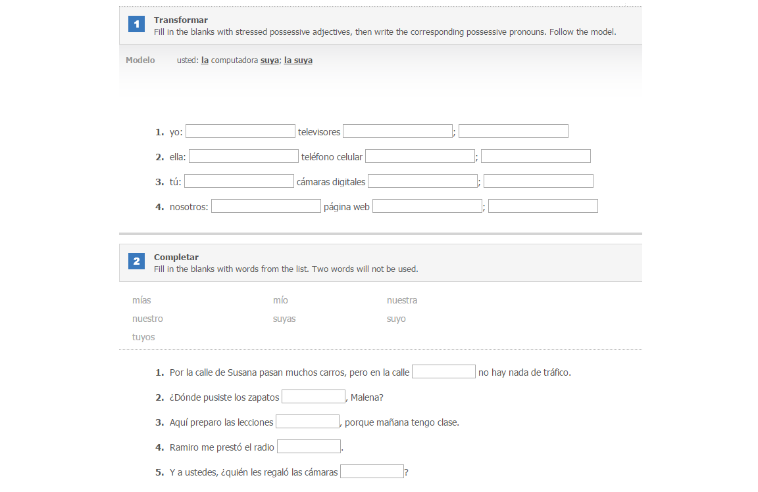Click the blue number 2 activity badge
The image size is (758, 492).
[136, 261]
